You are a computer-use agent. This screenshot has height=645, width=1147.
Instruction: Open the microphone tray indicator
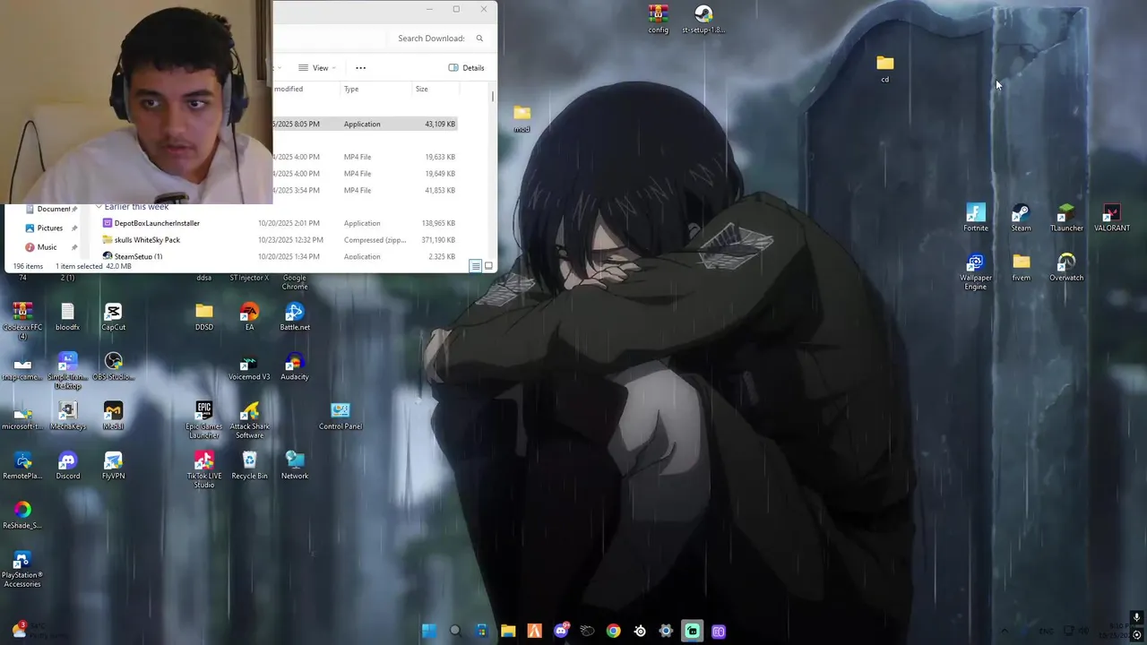tap(1136, 616)
